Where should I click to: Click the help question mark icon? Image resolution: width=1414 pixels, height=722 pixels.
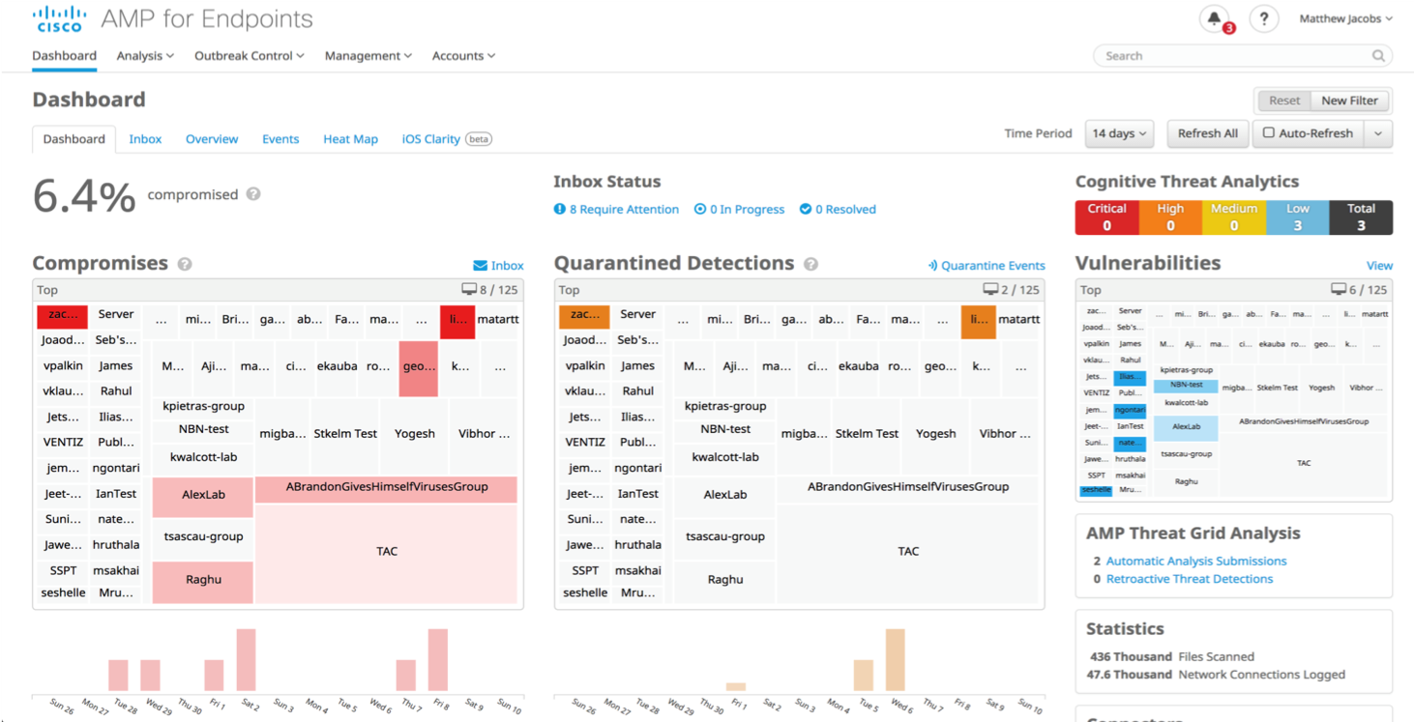tap(1263, 18)
